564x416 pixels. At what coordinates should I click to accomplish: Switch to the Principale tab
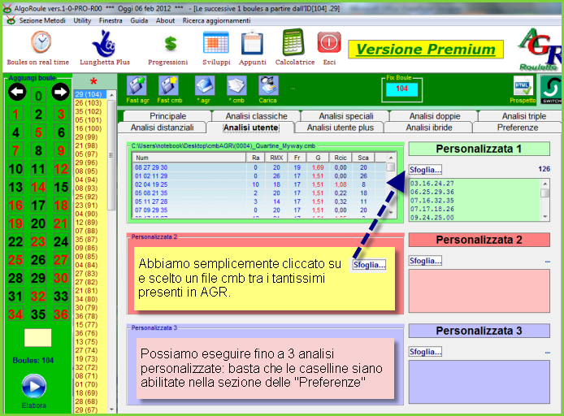pyautogui.click(x=167, y=116)
